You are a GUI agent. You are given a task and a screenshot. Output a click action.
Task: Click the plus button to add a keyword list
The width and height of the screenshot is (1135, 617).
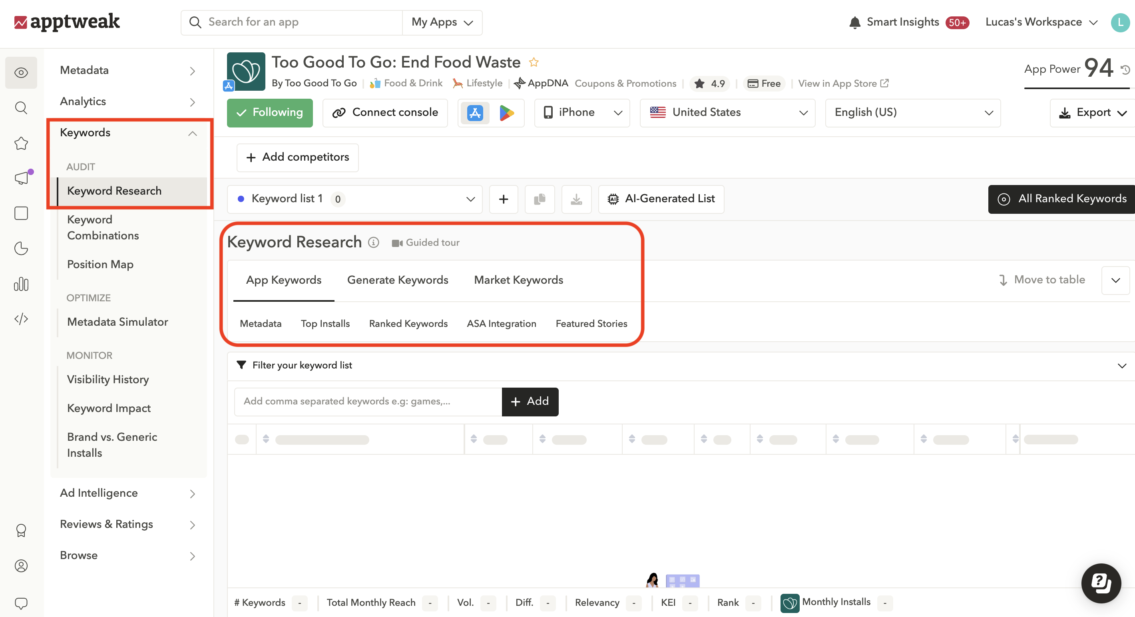pos(503,199)
